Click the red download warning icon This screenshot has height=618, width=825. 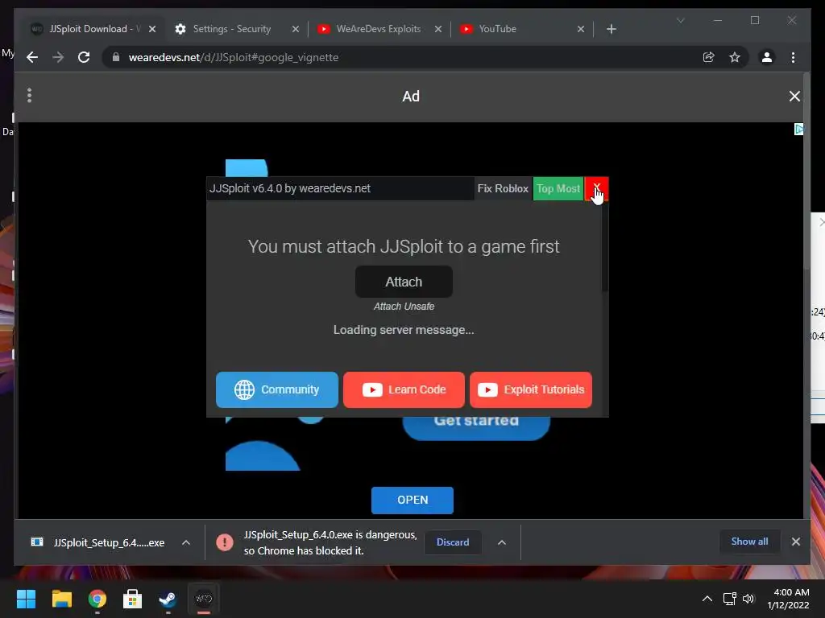225,542
